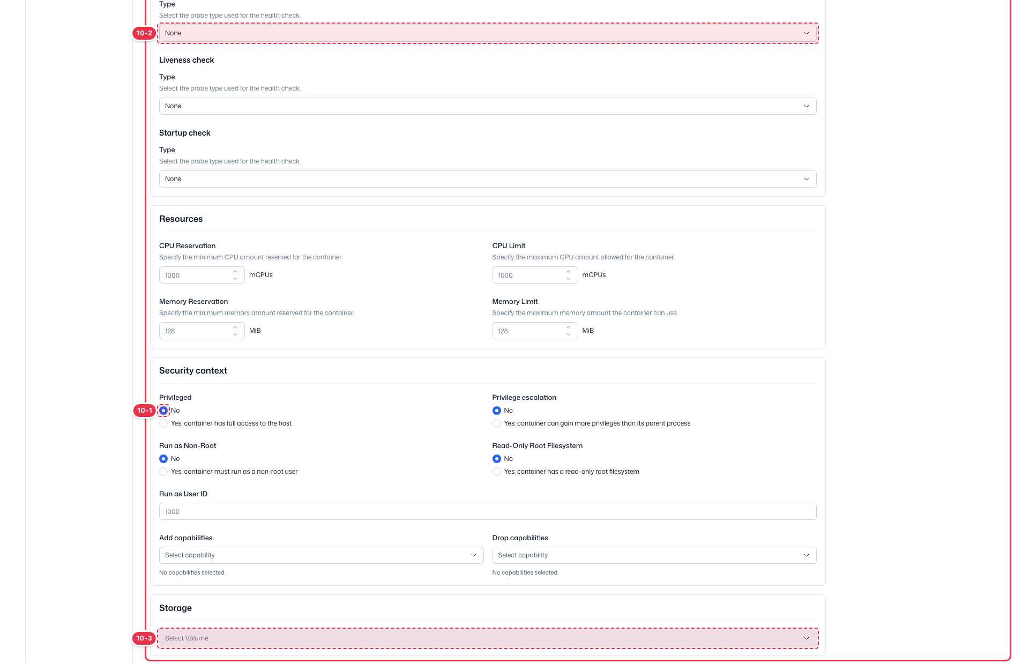
Task: Click the MiB unit next to Memory Reservation
Action: tap(255, 331)
